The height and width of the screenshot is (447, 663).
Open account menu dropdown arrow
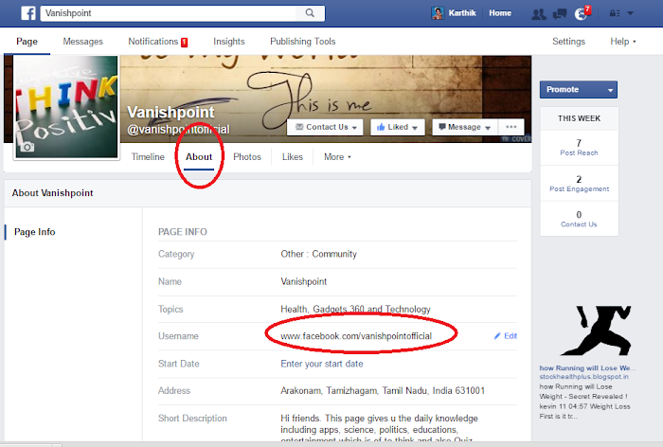coord(630,13)
